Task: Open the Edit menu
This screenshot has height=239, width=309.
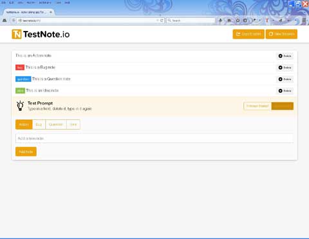Action: (x=12, y=3)
